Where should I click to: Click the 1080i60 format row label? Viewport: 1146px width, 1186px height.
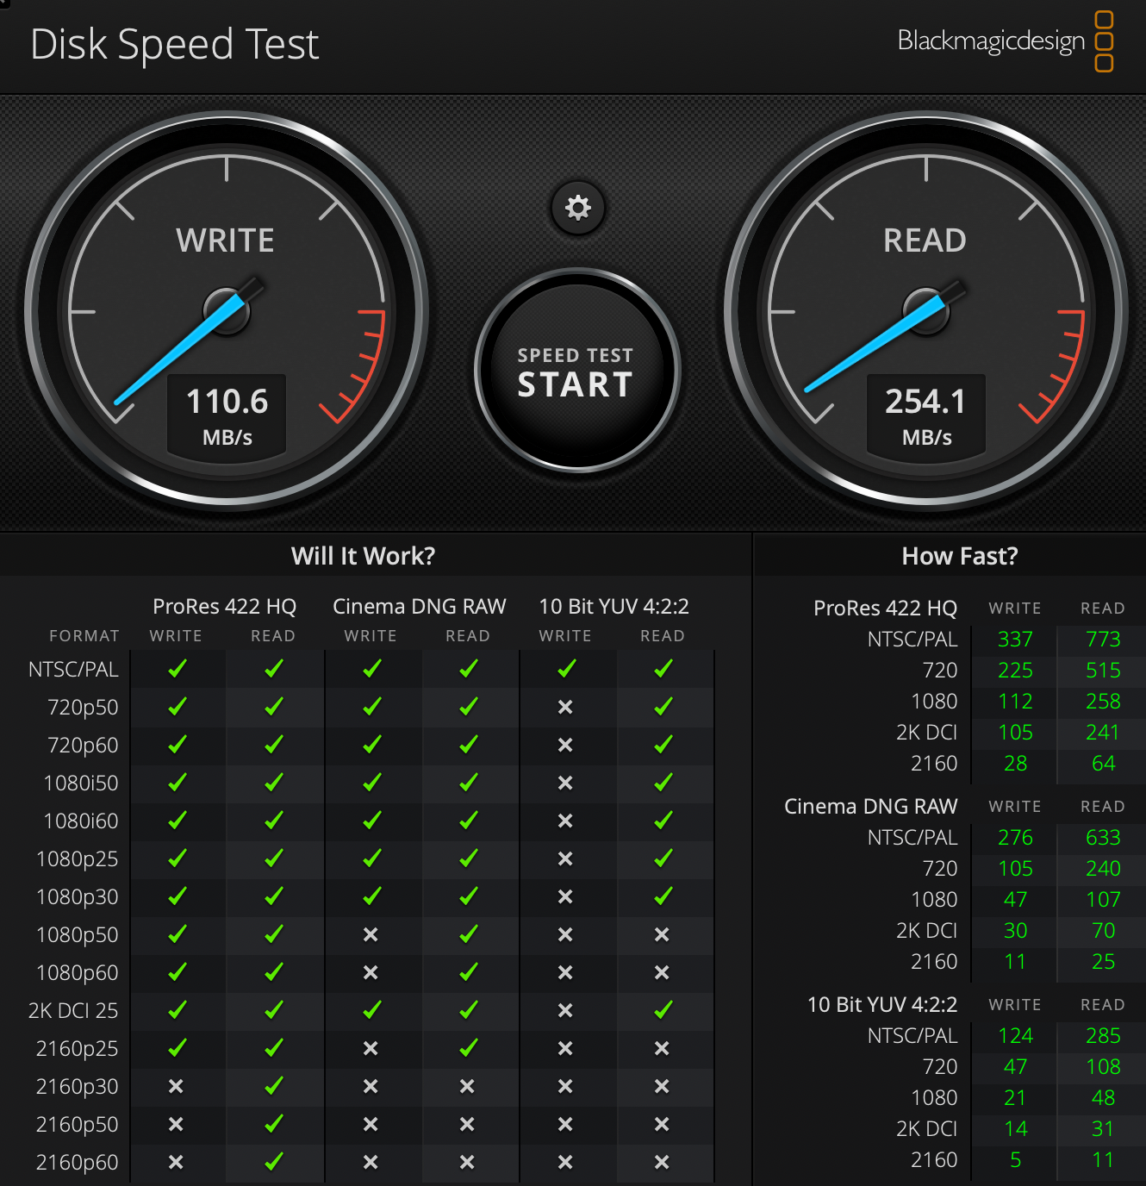81,821
